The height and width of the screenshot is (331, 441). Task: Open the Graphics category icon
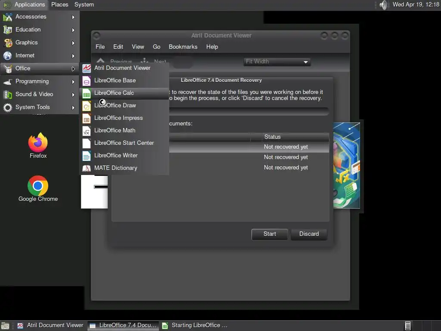[8, 43]
